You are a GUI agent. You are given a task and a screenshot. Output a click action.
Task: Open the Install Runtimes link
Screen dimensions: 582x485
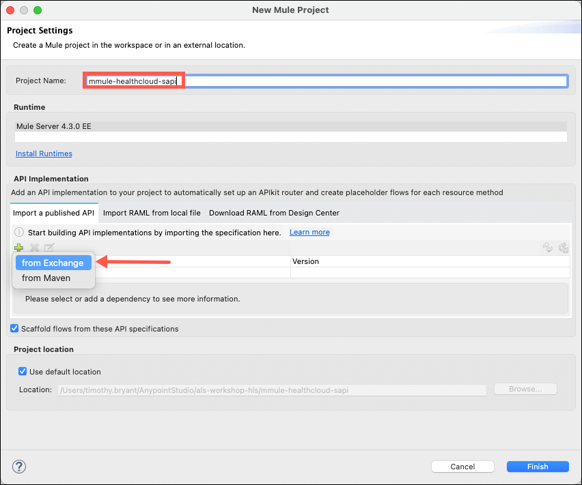(x=44, y=153)
